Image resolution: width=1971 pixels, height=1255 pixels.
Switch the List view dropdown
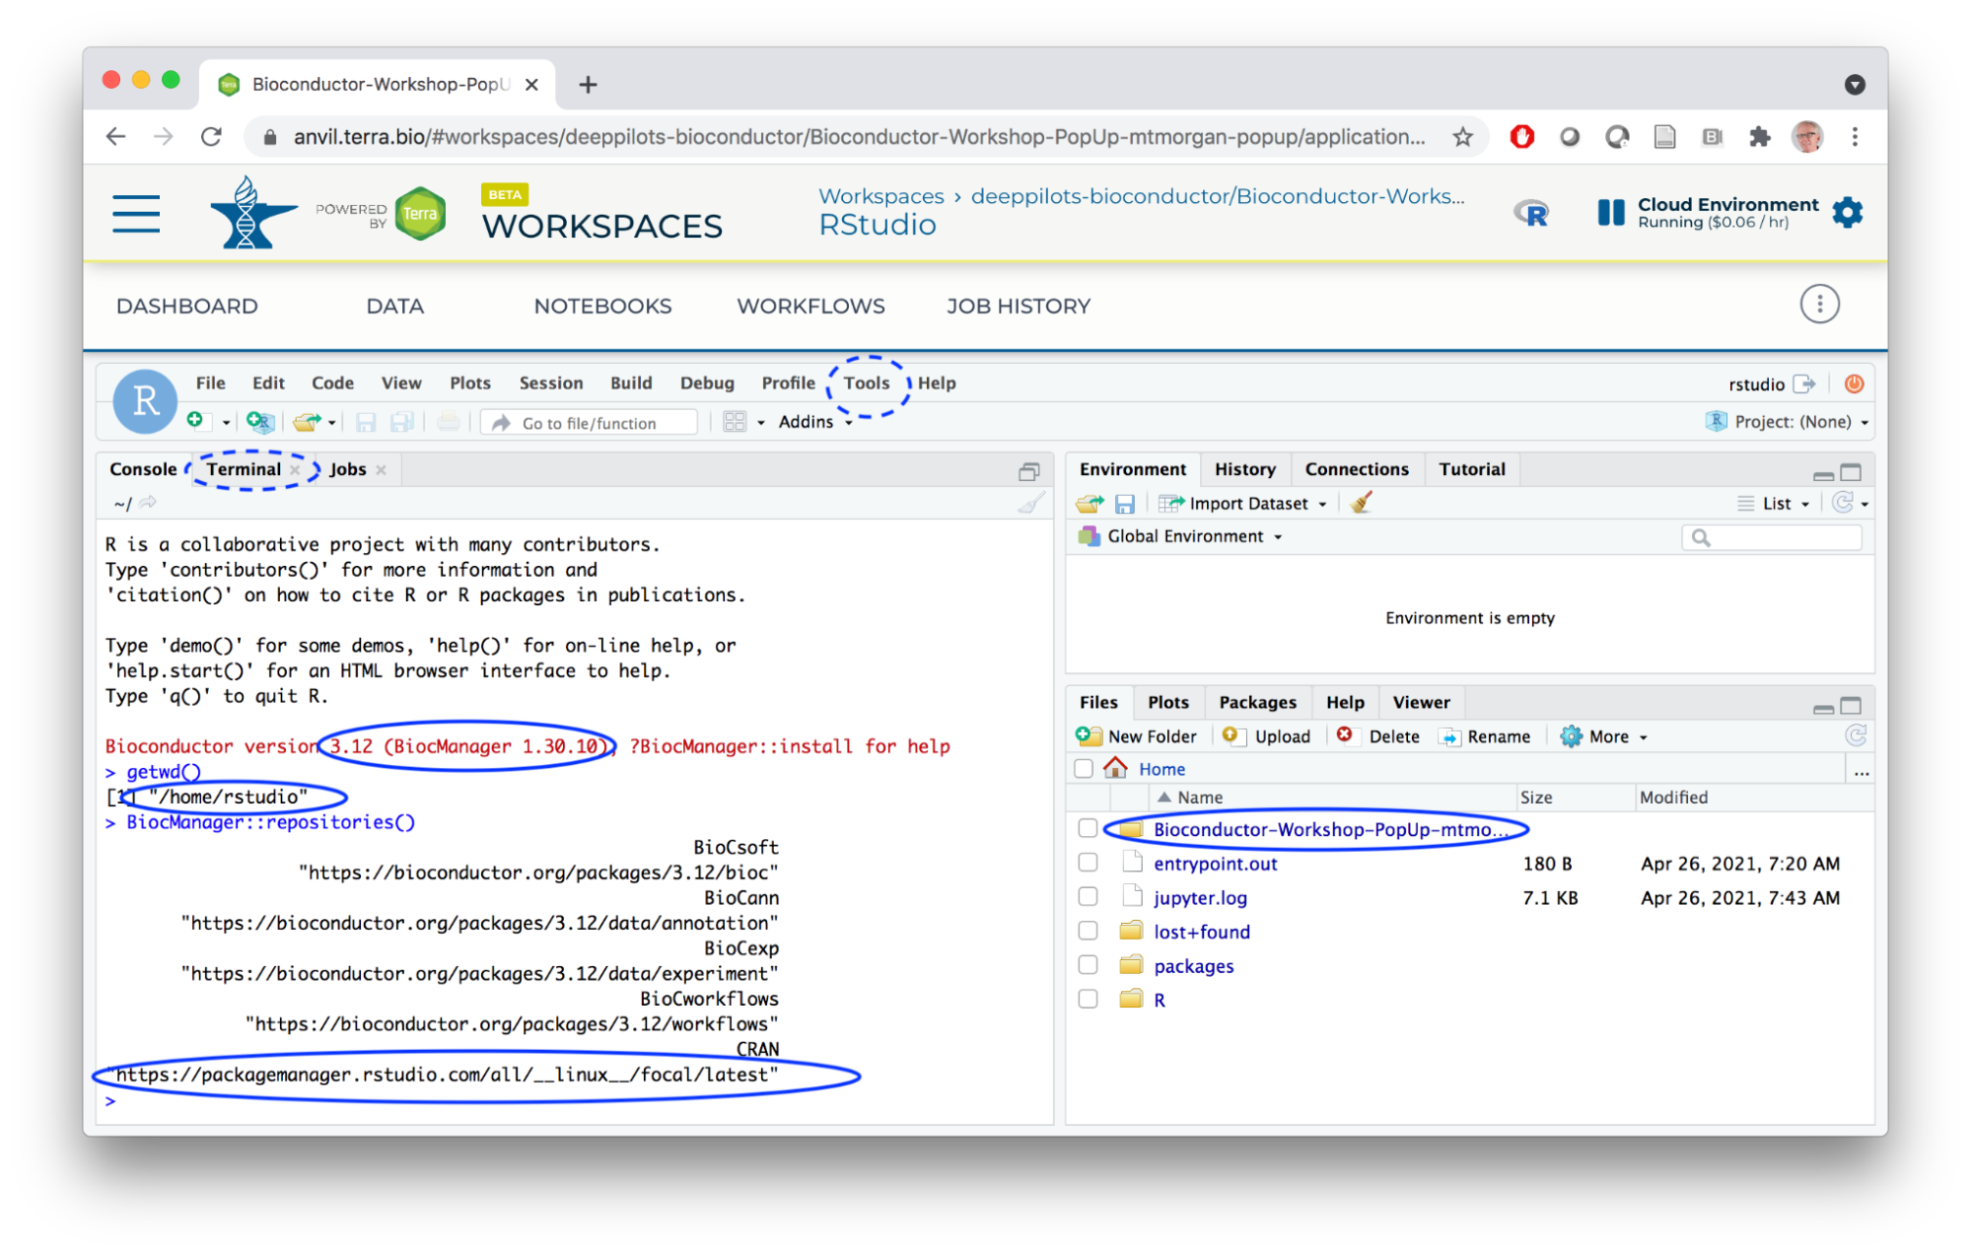click(x=1773, y=504)
